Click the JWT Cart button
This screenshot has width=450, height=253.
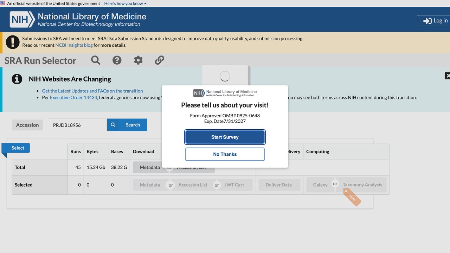(234, 185)
